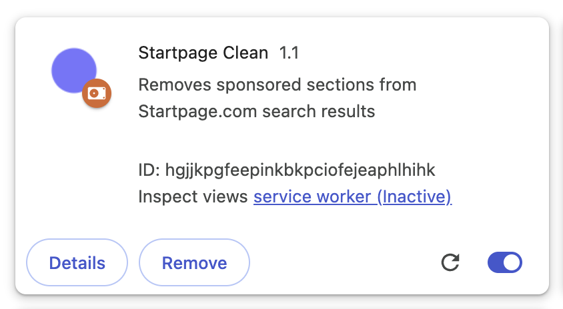563x309 pixels.
Task: Remove the Startpage Clean extension
Action: (x=194, y=262)
